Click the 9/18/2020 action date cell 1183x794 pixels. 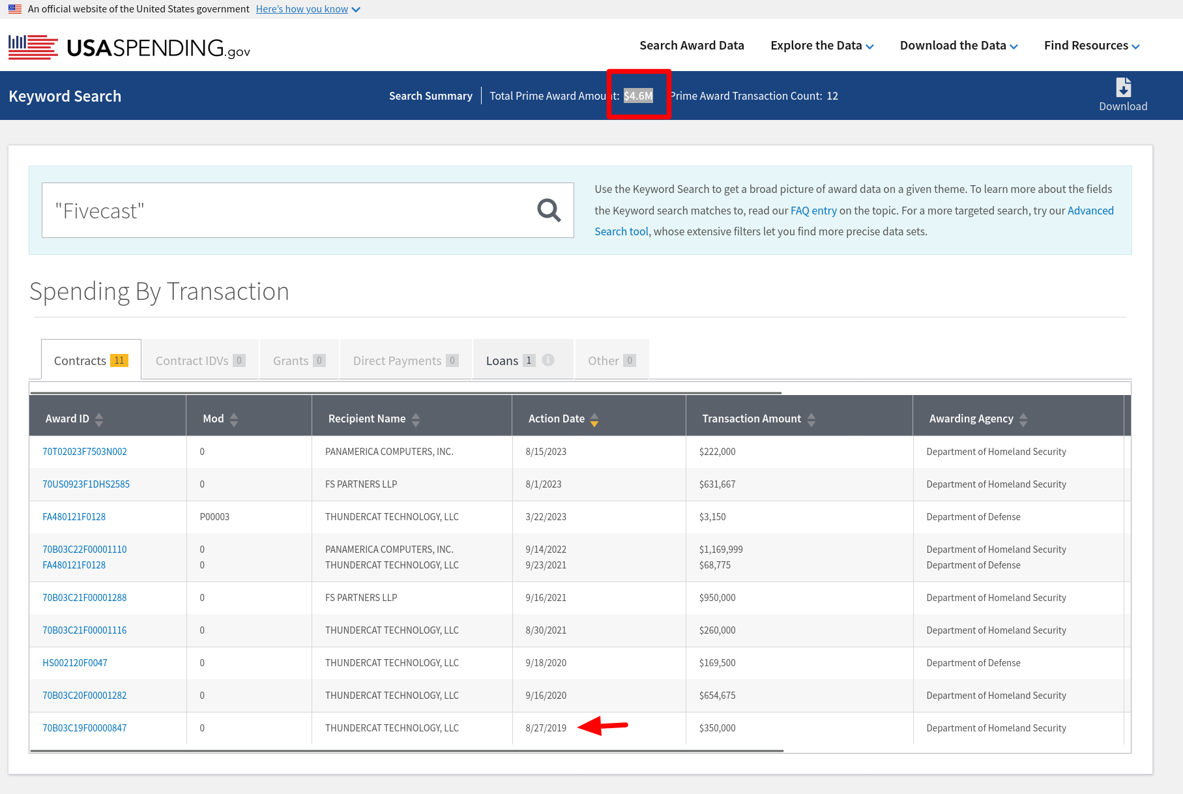pyautogui.click(x=546, y=663)
